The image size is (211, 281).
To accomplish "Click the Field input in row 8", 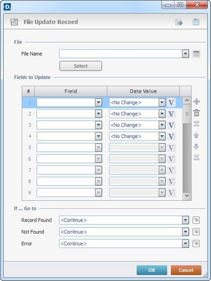I will click(x=66, y=182).
